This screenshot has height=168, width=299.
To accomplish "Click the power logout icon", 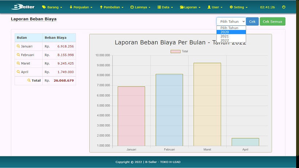I will coord(284,7).
